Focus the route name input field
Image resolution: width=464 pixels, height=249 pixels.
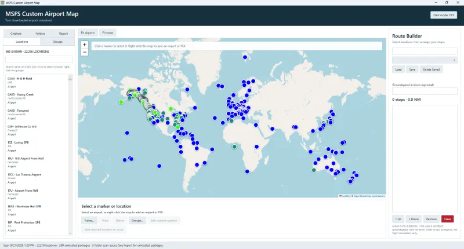point(425,51)
